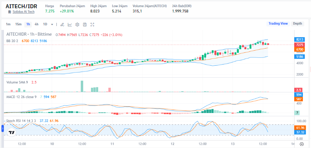Click the MACD 12 26 close 9 label

(x=21, y=97)
